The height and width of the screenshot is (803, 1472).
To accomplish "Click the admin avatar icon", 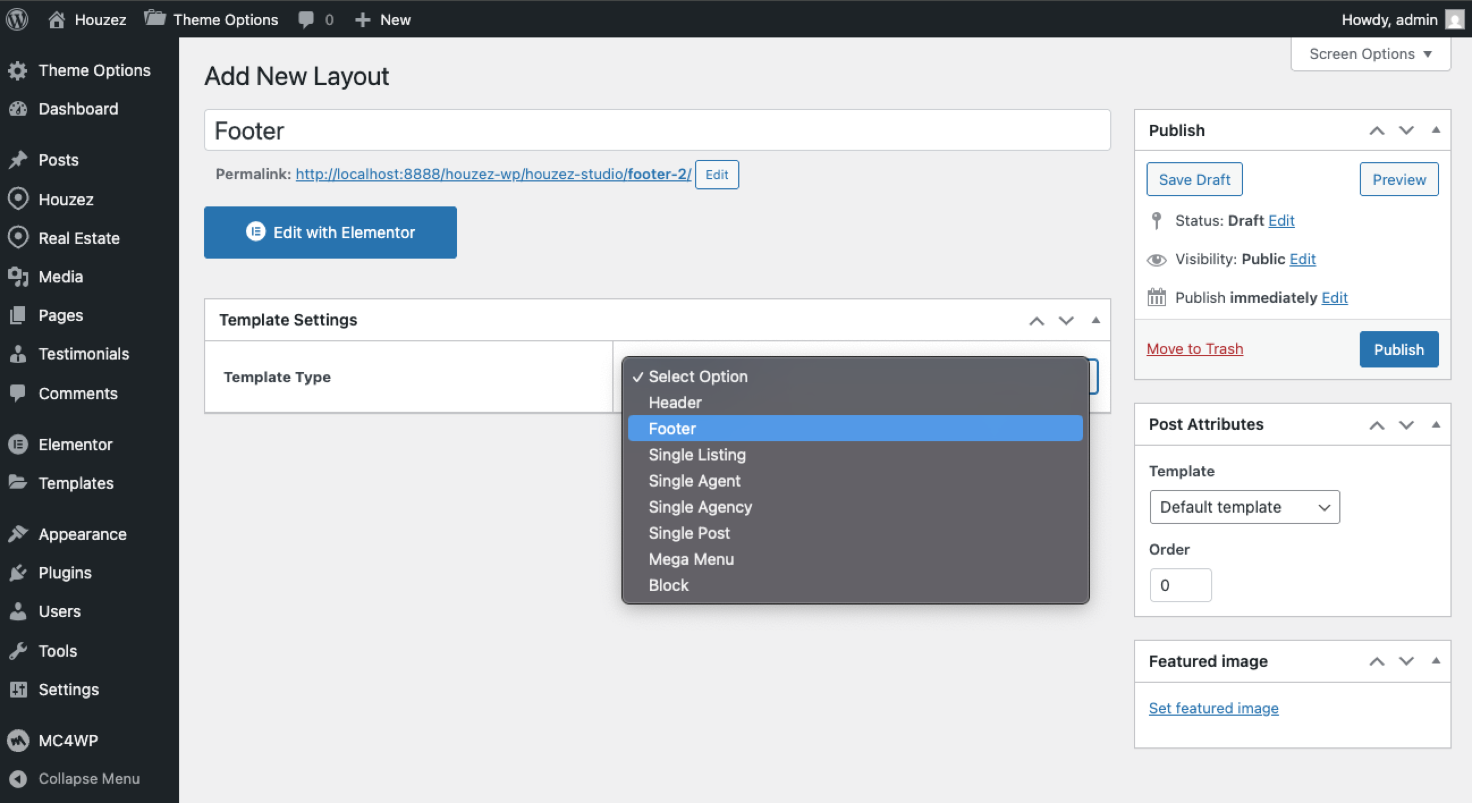I will (1455, 19).
